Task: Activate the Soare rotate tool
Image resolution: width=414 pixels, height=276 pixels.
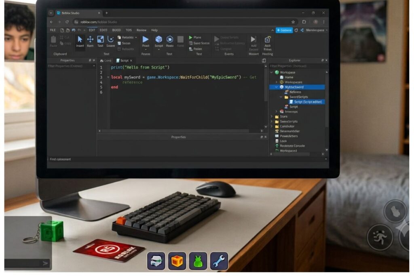Action: (x=110, y=42)
